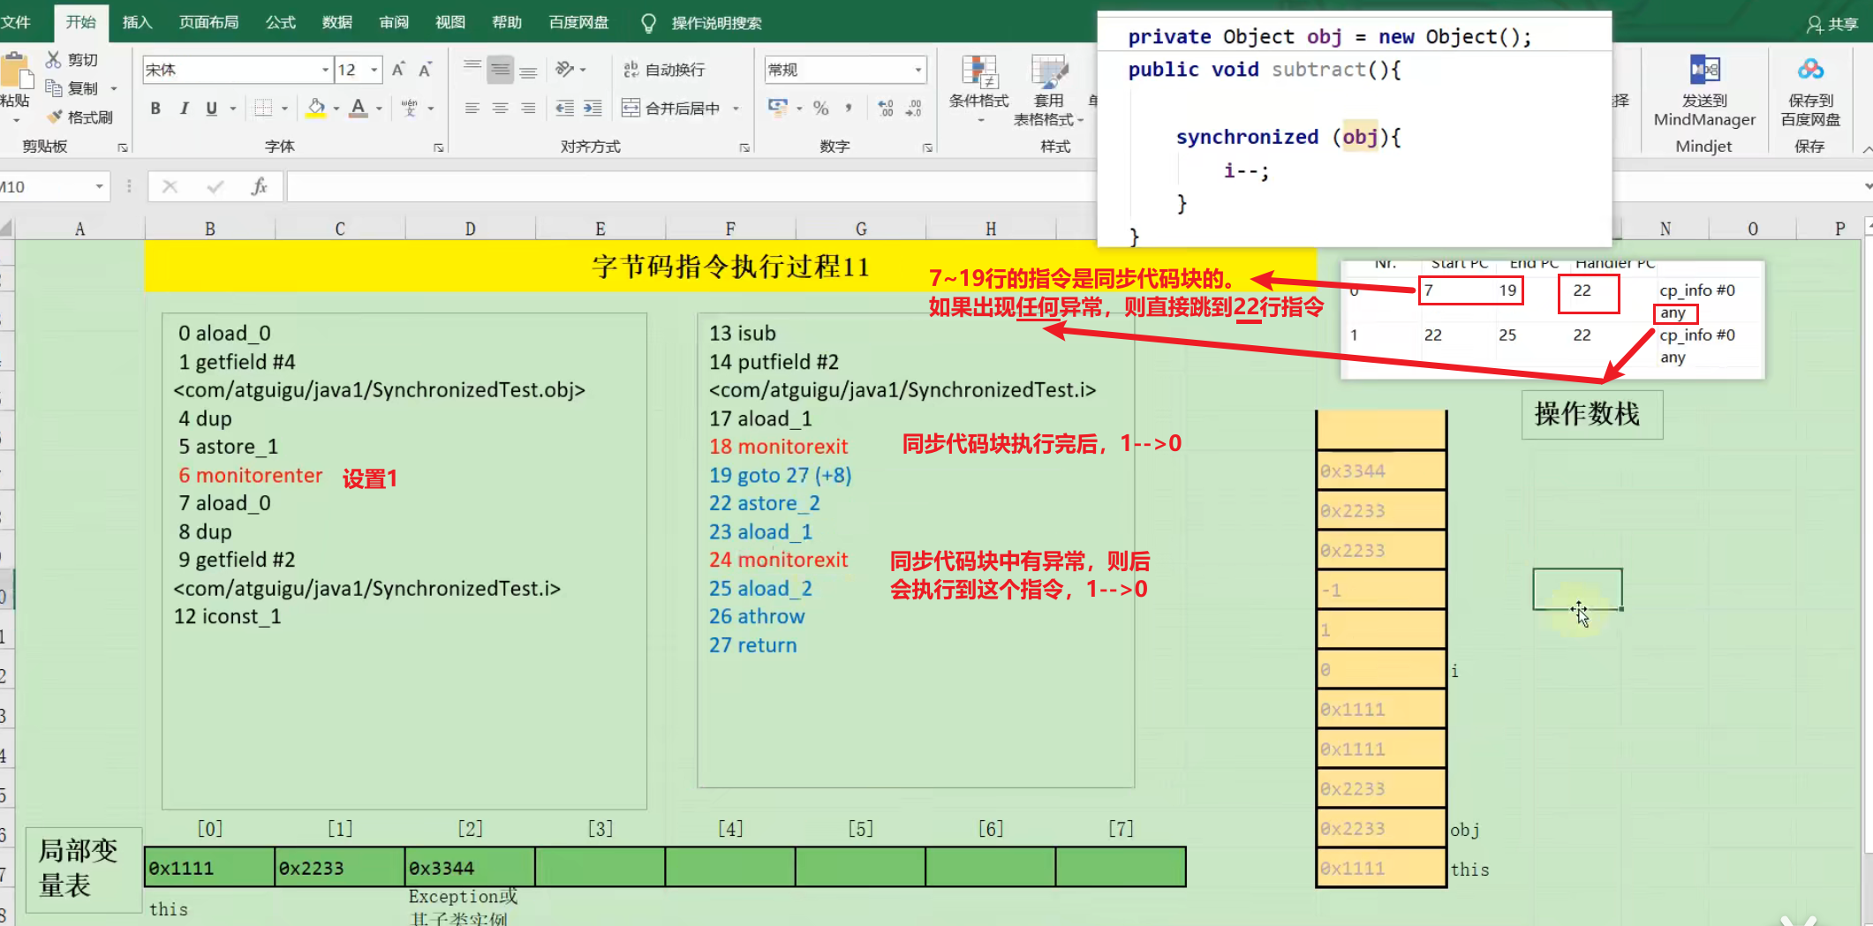Screen dimensions: 1873x926
Task: Toggle Underline formatting
Action: 211,109
